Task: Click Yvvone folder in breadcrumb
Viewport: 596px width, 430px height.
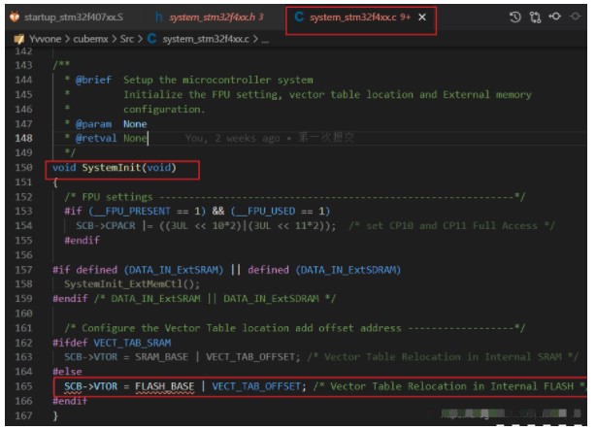Action: click(46, 39)
